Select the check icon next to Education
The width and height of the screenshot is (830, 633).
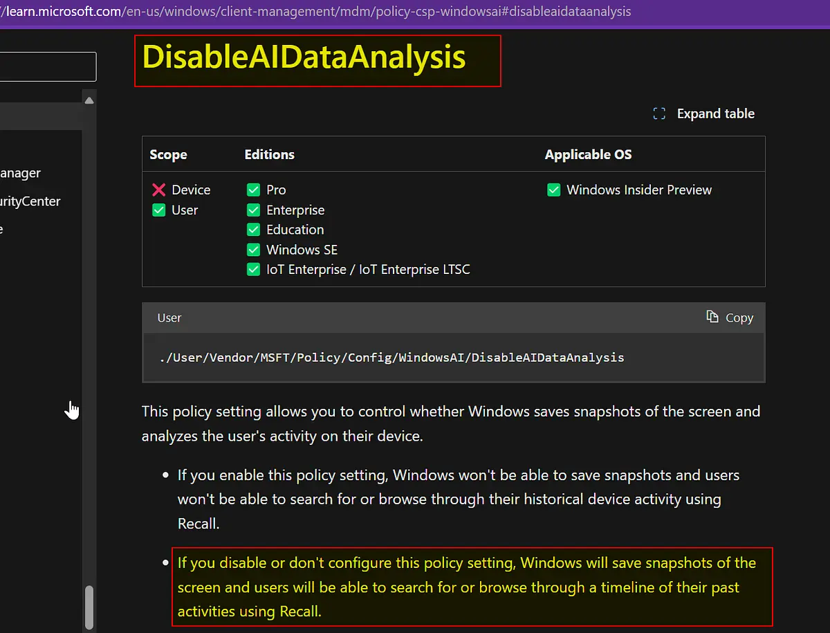pos(254,230)
